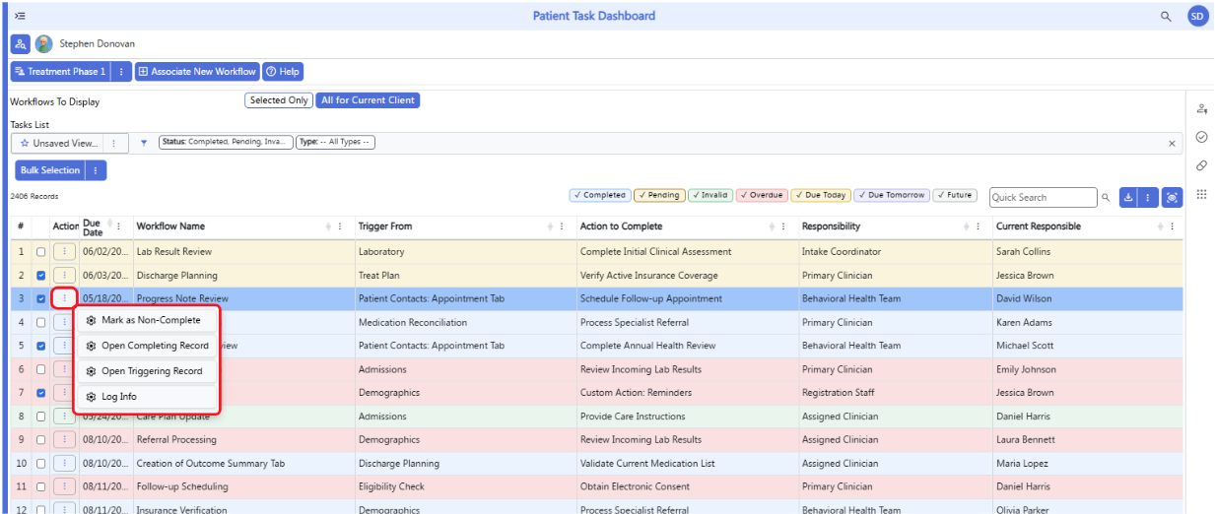Toggle the Future filter chip
1215x514 pixels.
point(955,195)
